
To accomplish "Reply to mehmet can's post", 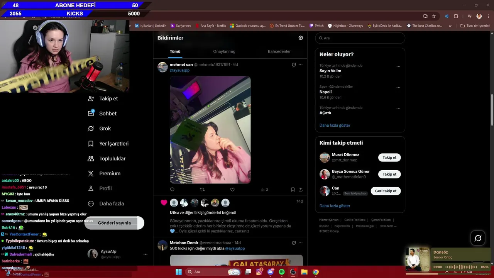I will click(172, 190).
